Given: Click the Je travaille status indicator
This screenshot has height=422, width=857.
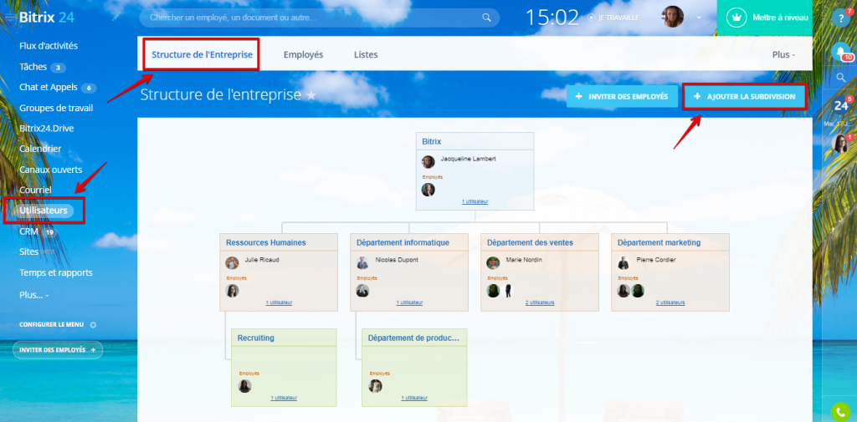Looking at the screenshot, I should 613,18.
